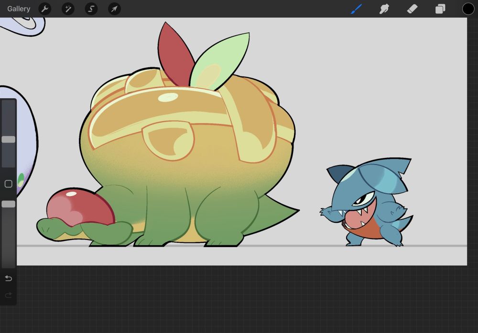This screenshot has width=478, height=333.
Task: Select the Smudge tool
Action: pos(384,9)
